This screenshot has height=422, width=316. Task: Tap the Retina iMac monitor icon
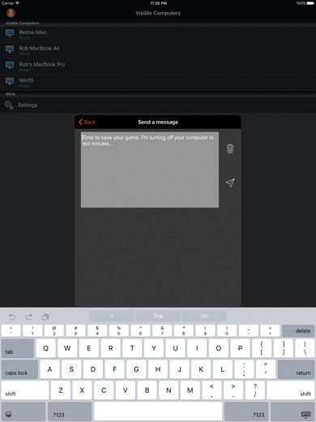click(x=10, y=33)
